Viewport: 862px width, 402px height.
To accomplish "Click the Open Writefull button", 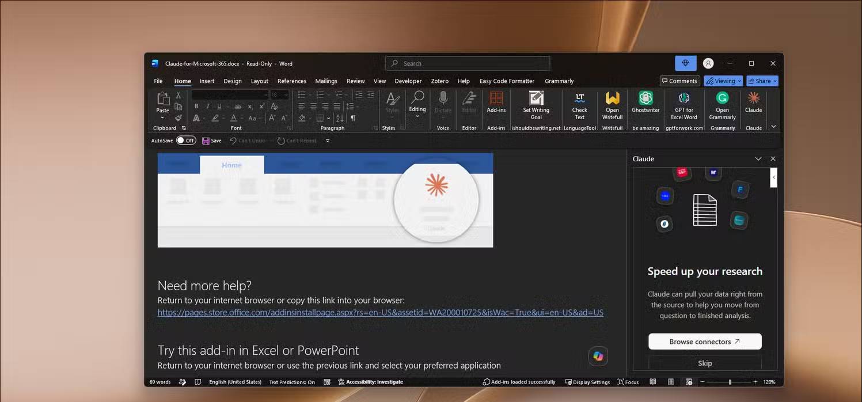I will (612, 105).
